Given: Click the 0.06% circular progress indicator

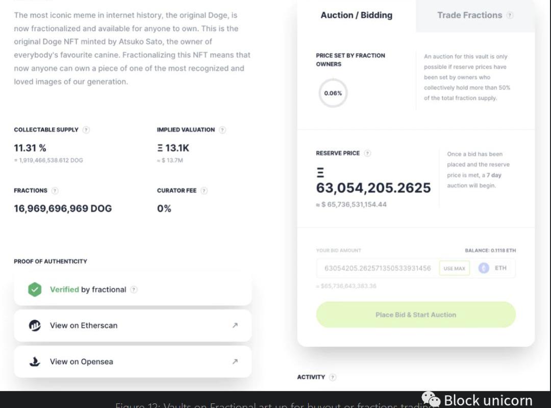Looking at the screenshot, I should click(333, 93).
